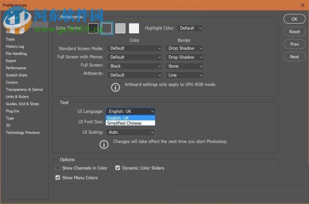Click the info icon beside restart Photoshop note
Image resolution: width=309 pixels, height=204 pixels.
(104, 144)
